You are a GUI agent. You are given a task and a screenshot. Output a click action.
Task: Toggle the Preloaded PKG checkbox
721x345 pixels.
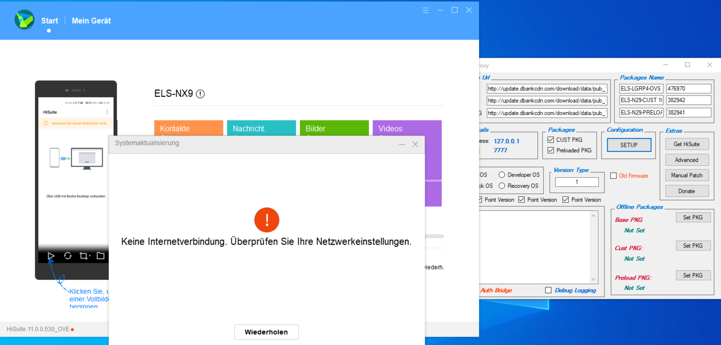[x=551, y=150]
